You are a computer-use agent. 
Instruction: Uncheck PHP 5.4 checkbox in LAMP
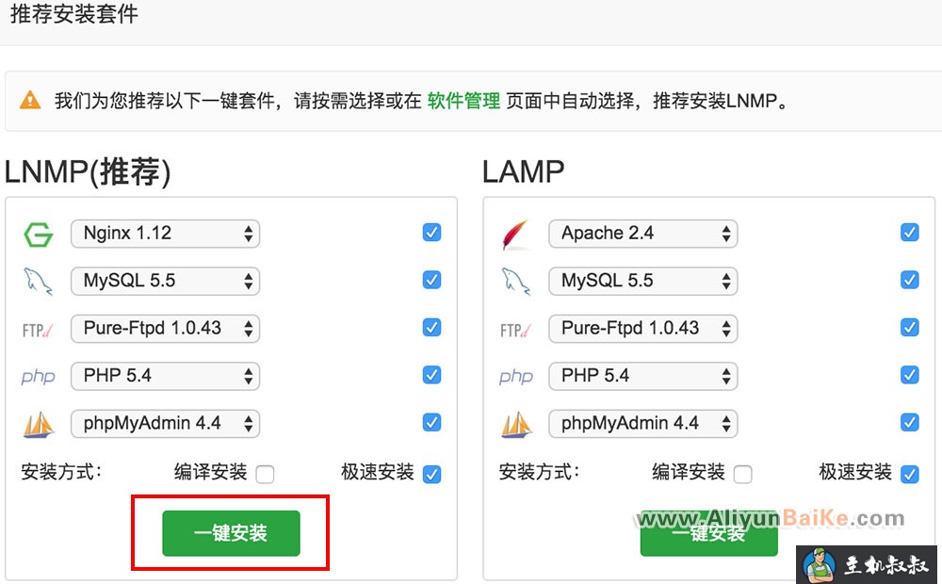click(x=910, y=375)
